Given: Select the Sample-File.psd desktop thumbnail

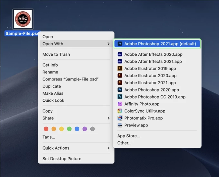Looking at the screenshot, I should point(23,19).
